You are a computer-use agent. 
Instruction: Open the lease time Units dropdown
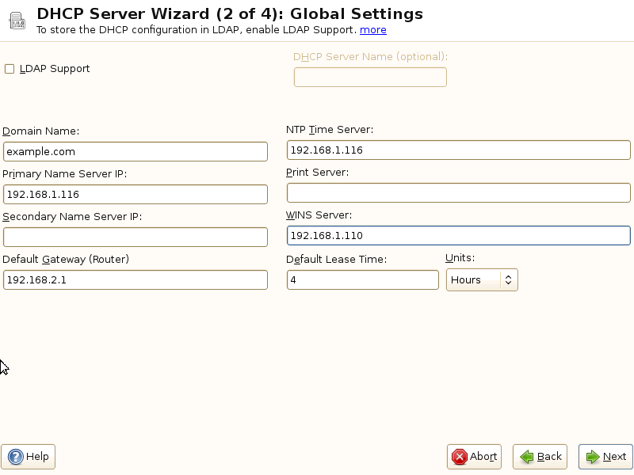tap(482, 279)
